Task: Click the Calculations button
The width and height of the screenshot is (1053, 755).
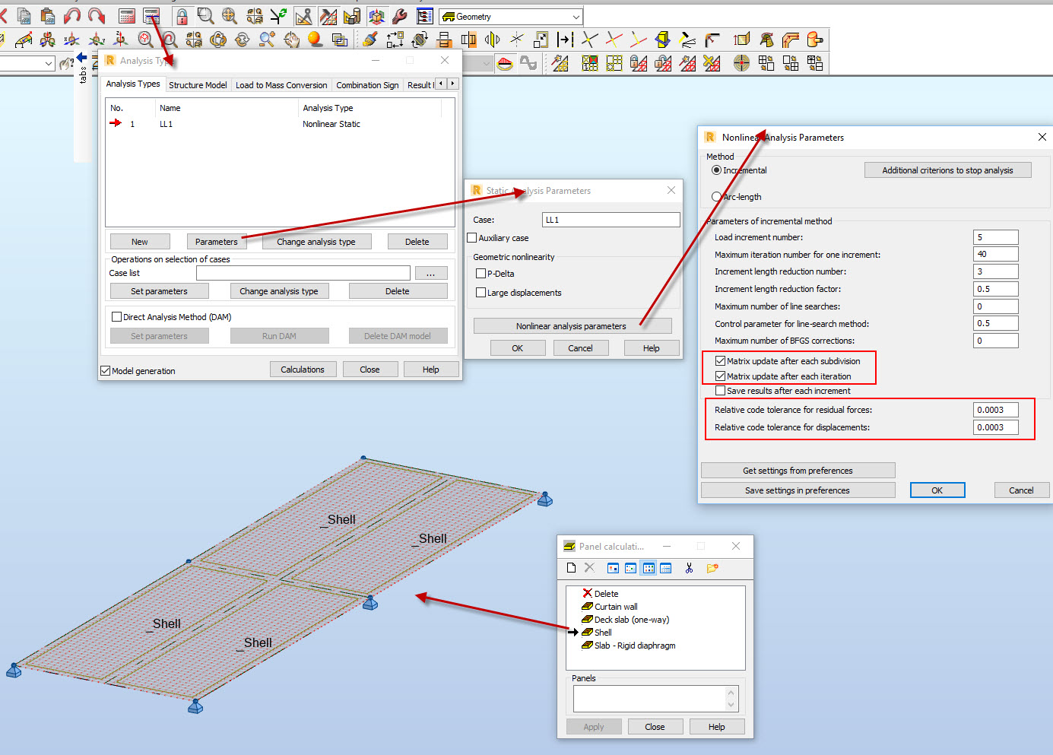Action: point(303,370)
